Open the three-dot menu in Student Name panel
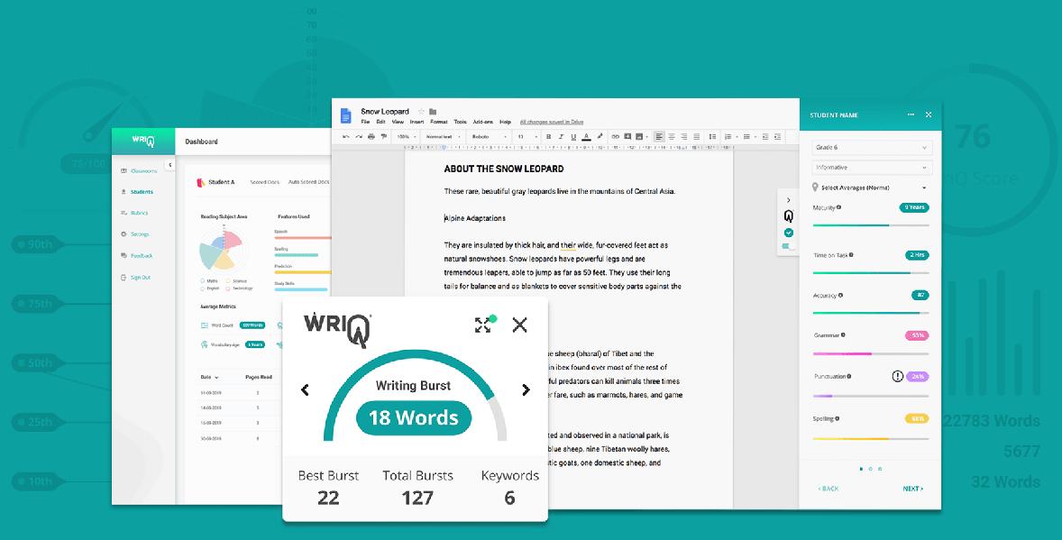This screenshot has height=540, width=1062. coord(911,114)
